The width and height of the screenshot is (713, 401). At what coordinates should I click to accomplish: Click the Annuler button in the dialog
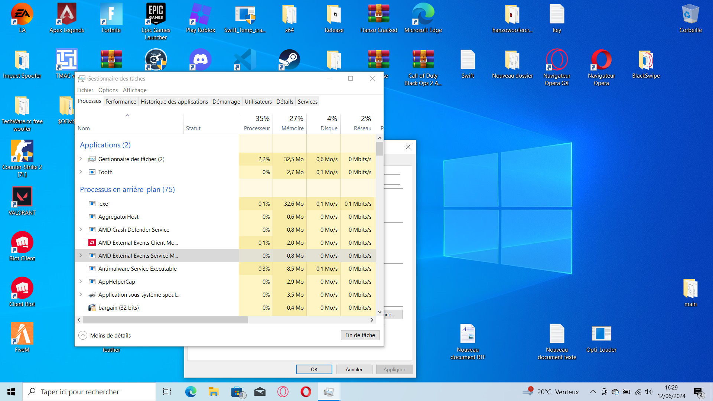[x=354, y=369]
